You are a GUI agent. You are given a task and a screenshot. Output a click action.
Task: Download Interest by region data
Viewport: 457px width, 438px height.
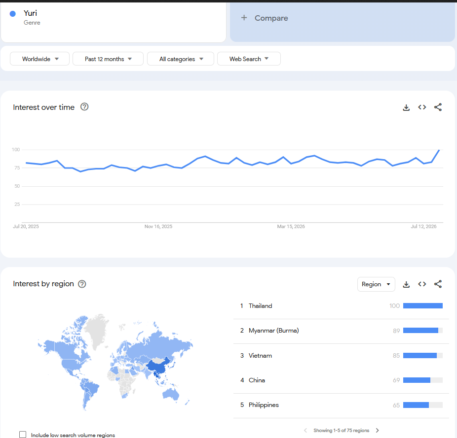point(406,284)
